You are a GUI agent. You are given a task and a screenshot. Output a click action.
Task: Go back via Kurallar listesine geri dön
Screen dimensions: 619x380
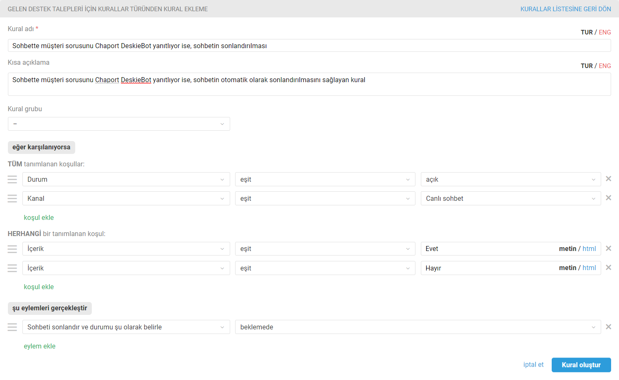click(x=566, y=9)
